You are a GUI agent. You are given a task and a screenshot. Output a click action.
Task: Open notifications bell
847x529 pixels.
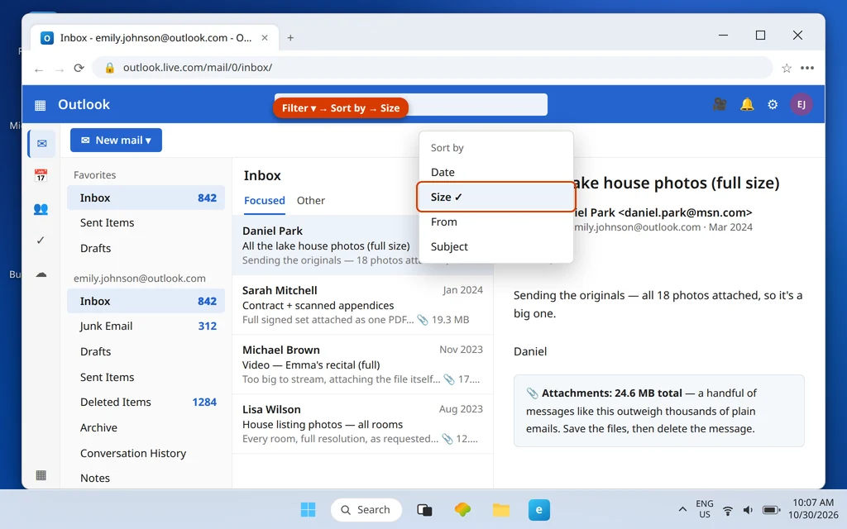tap(747, 104)
